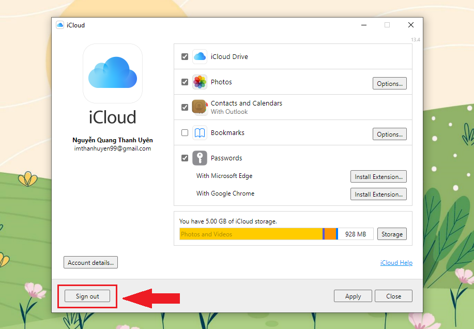Screen dimensions: 474x329
Task: Sign out of iCloud
Action: pos(87,296)
